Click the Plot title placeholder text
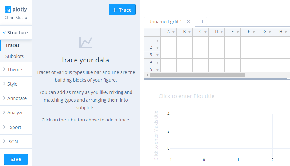Viewport: 290px width, 166px height. pos(186,96)
